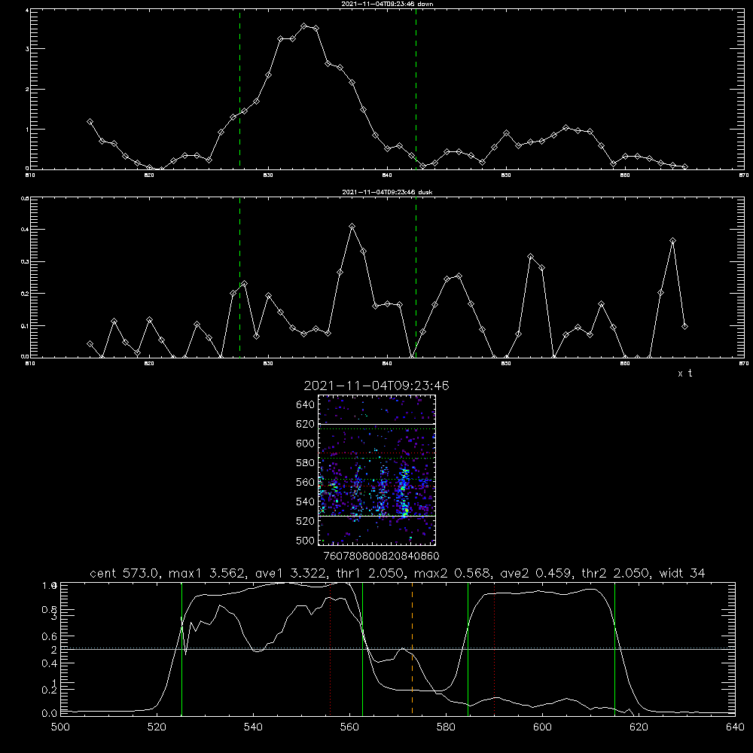Click the dusk curve peak point near 864
The image size is (753, 753).
coord(672,241)
